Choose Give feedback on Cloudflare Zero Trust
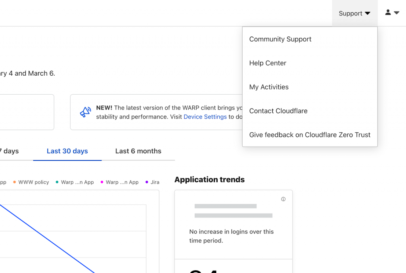 (x=310, y=135)
